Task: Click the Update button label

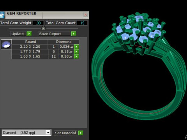Action: click(18, 34)
